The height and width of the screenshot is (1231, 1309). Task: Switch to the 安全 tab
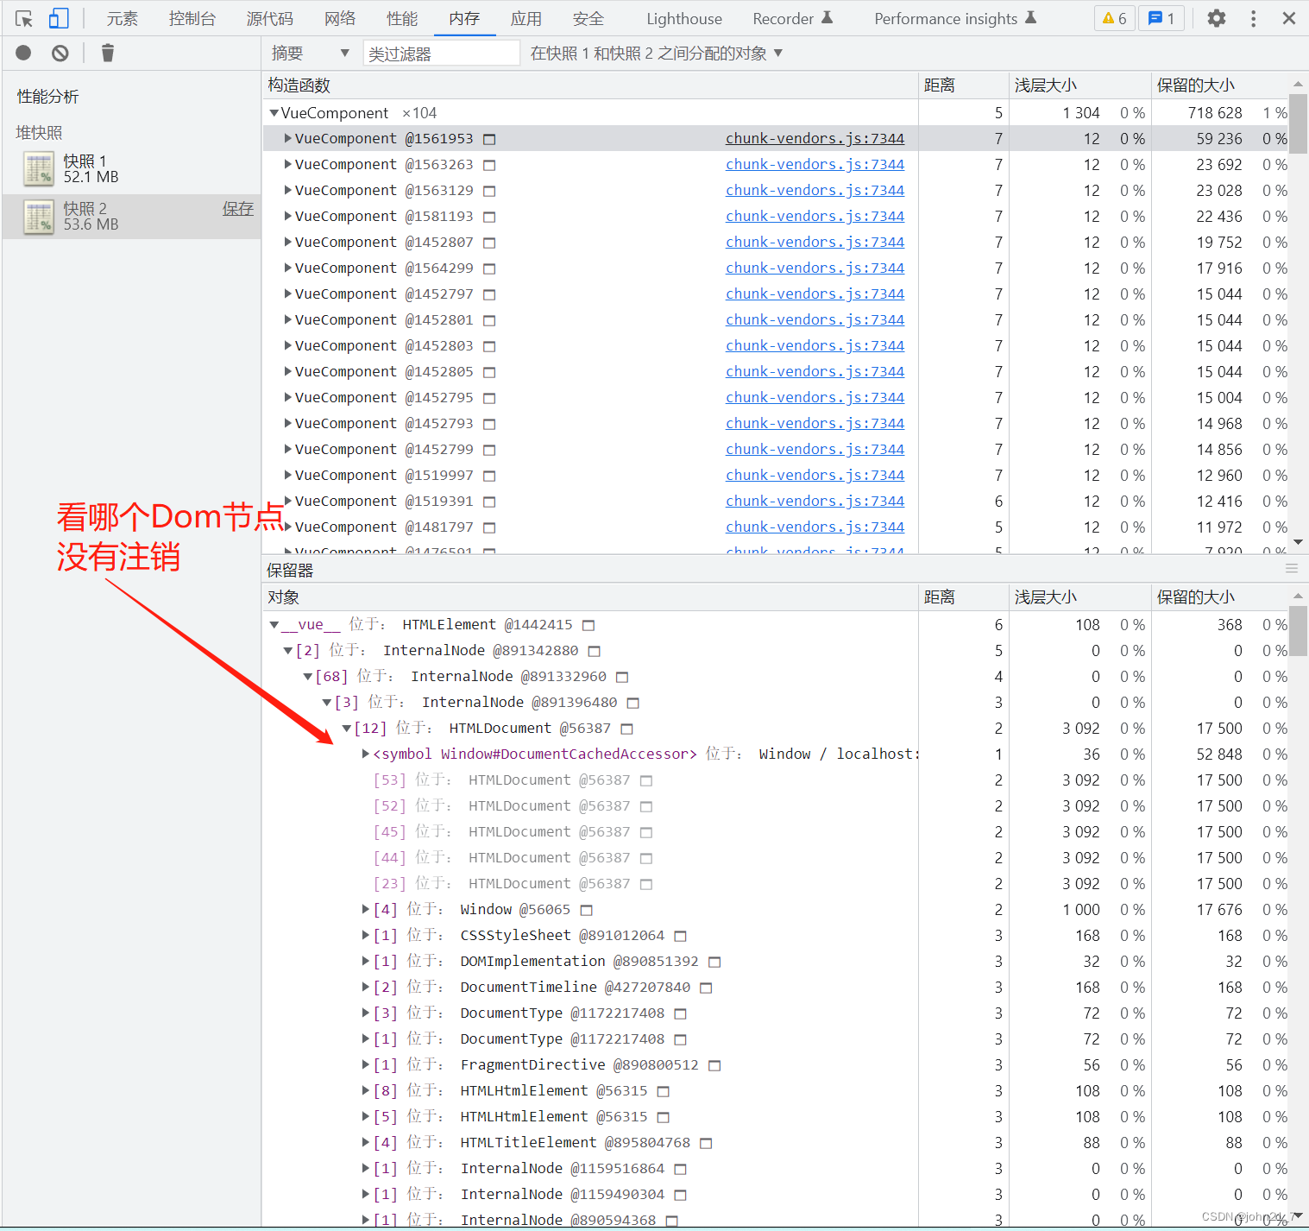point(588,18)
